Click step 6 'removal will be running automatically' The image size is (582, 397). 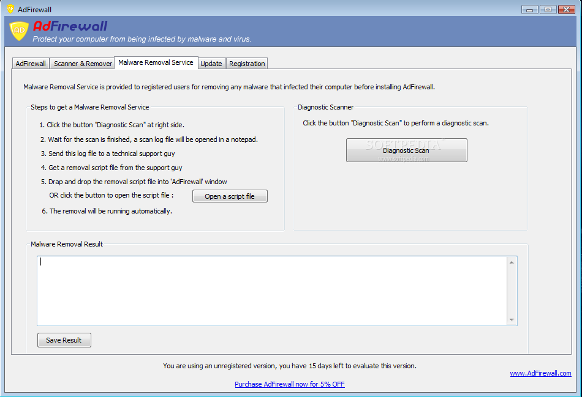pos(107,211)
